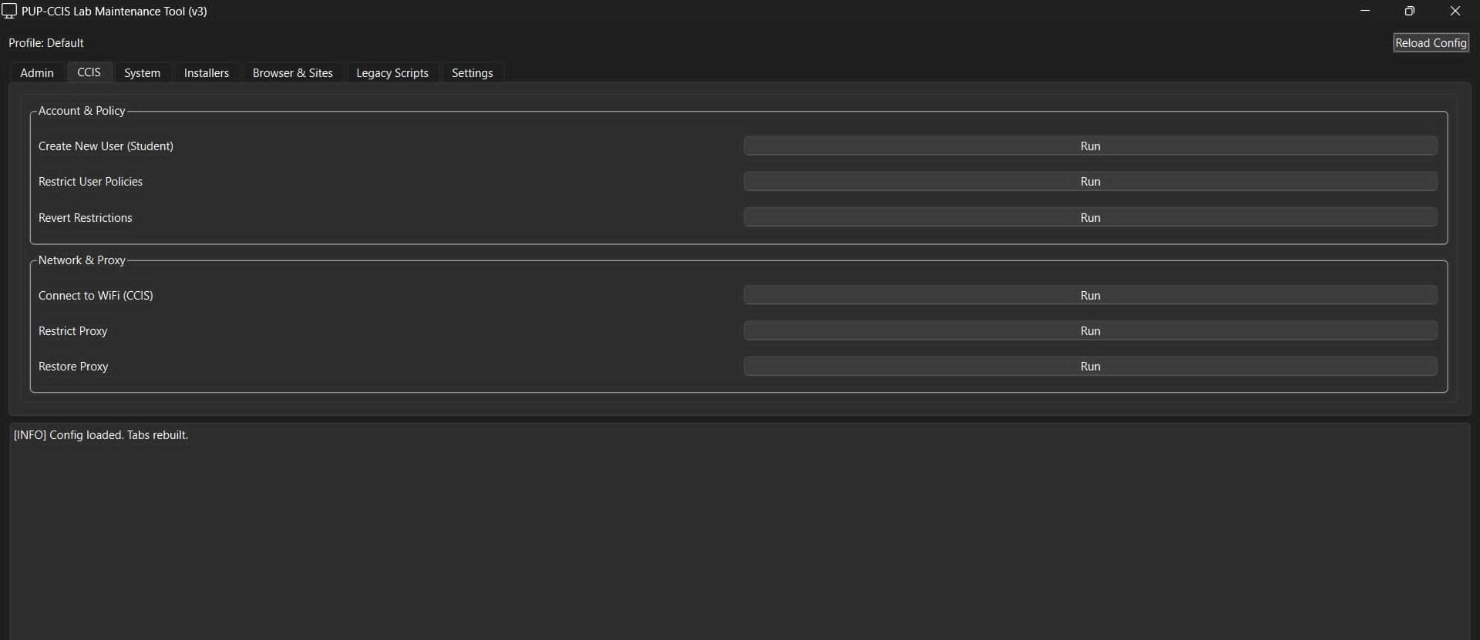Run the Restore Proxy action
This screenshot has height=640, width=1480.
point(1090,367)
